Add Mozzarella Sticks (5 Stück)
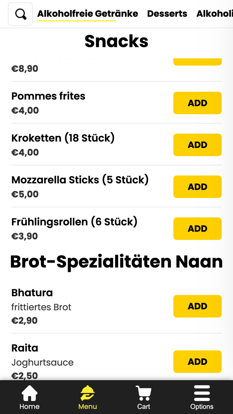This screenshot has height=414, width=233. (x=197, y=187)
